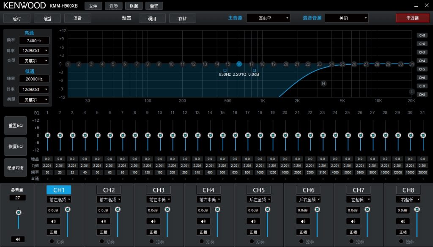The height and width of the screenshot is (247, 433).
Task: Mute CH6 with its speaker icon
Action: click(x=303, y=221)
